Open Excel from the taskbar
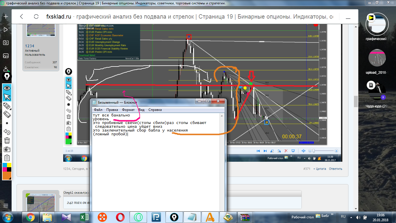396x223 pixels. point(84,217)
